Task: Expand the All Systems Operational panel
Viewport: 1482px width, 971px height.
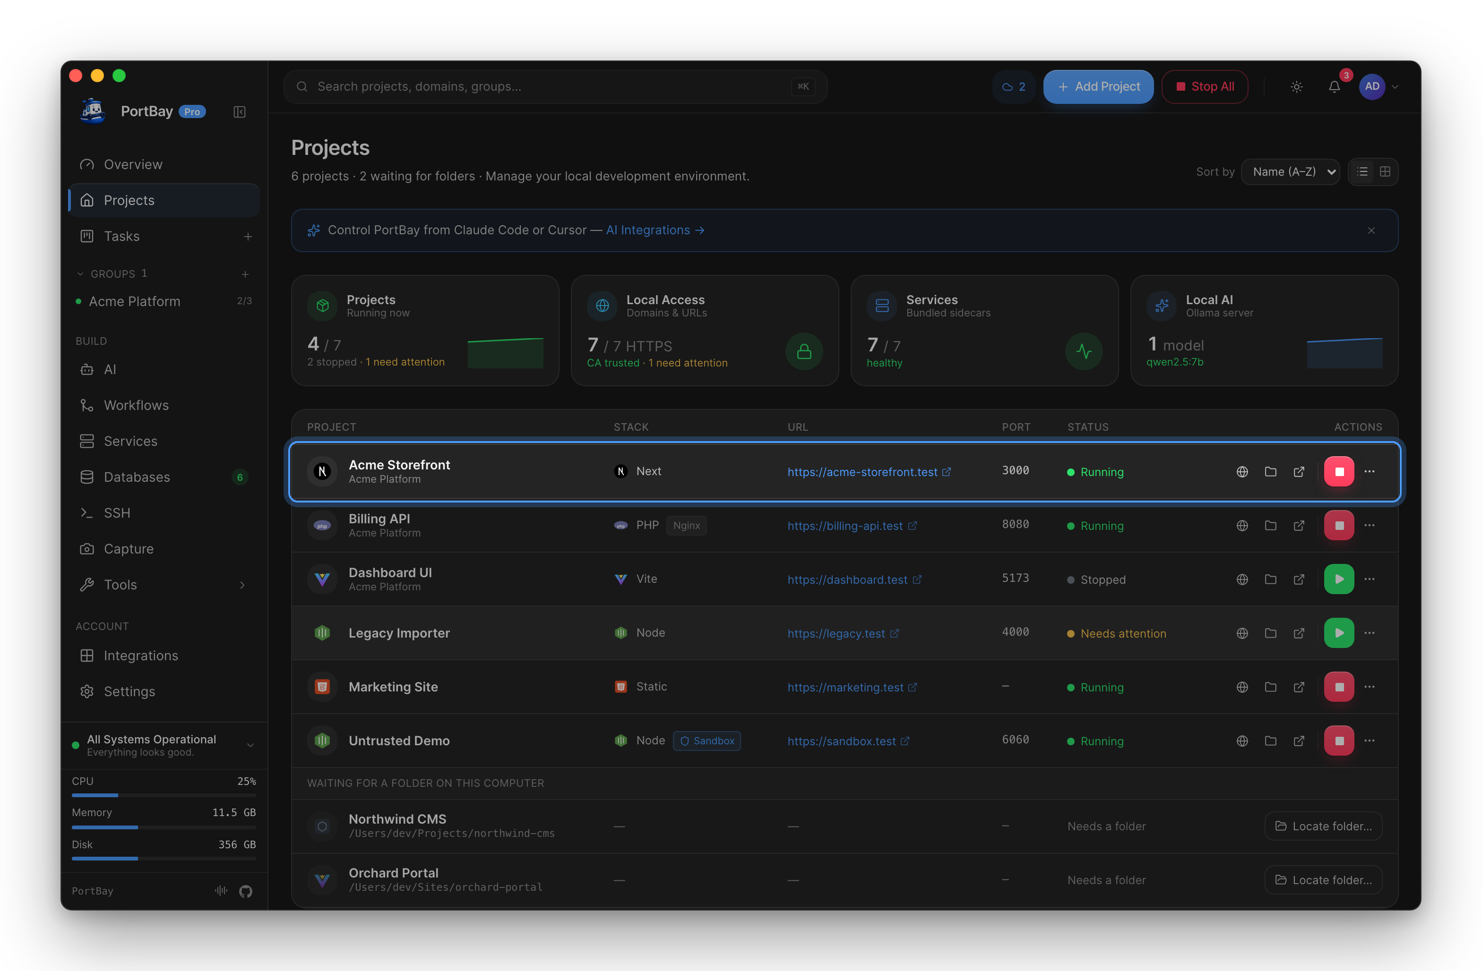Action: (250, 745)
